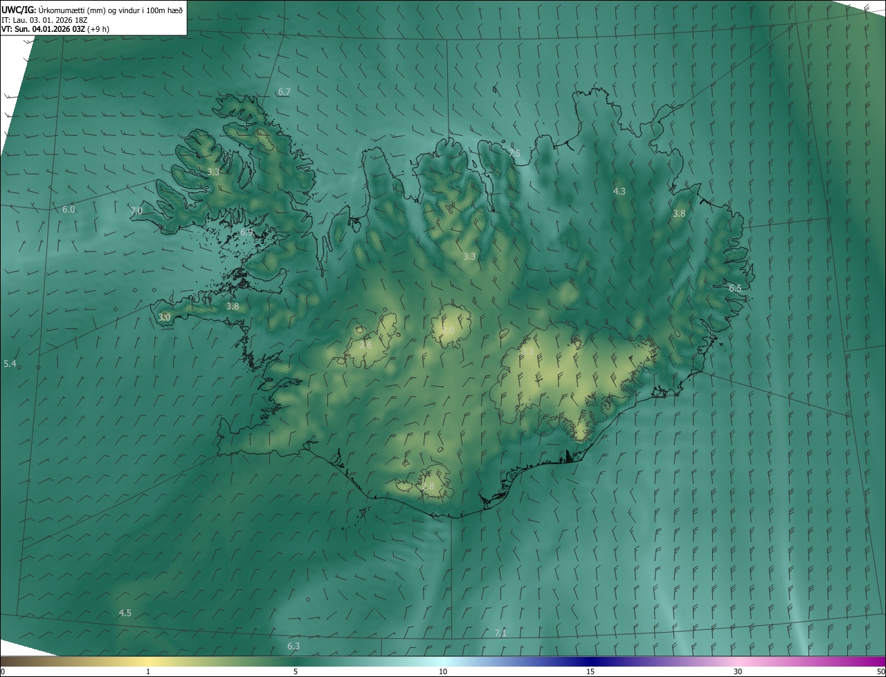This screenshot has width=886, height=677.
Task: Click the 7.5 value on the north coast
Action: coord(514,153)
